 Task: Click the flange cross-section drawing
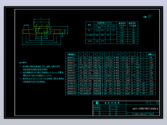coord(45,31)
